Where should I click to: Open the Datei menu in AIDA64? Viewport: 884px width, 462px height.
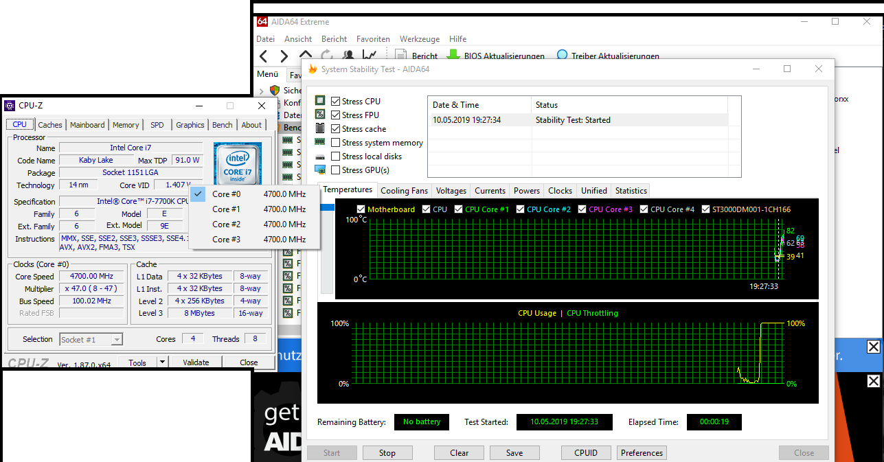tap(266, 39)
